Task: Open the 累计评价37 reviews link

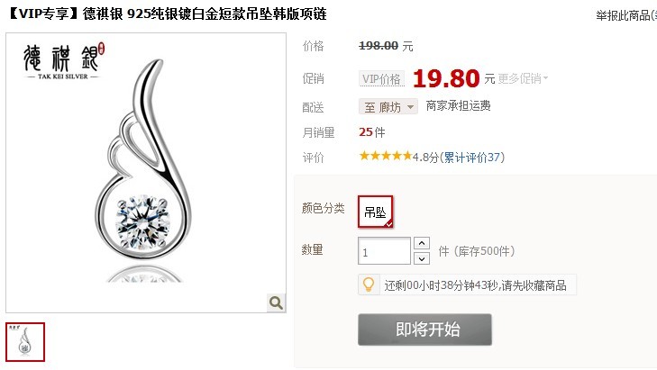Action: tap(472, 158)
